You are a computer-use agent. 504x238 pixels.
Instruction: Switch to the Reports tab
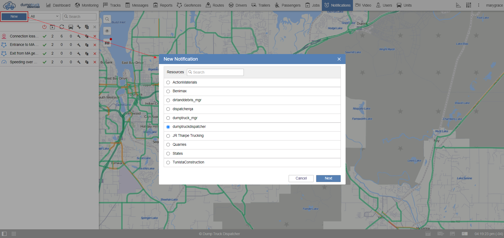[x=163, y=5]
